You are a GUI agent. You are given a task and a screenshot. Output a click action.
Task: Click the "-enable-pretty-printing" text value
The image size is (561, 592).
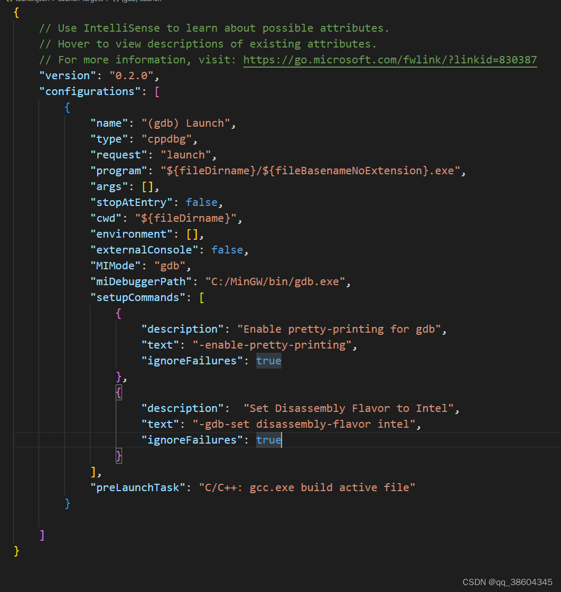pyautogui.click(x=272, y=345)
